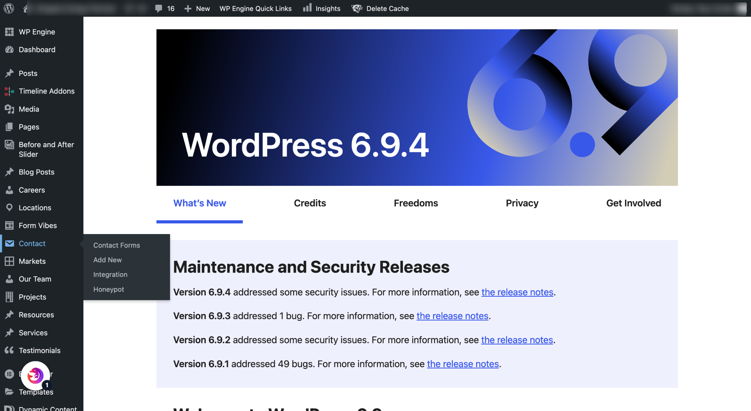Image resolution: width=751 pixels, height=411 pixels.
Task: Click the Delete Cache cheetah icon
Action: (357, 8)
